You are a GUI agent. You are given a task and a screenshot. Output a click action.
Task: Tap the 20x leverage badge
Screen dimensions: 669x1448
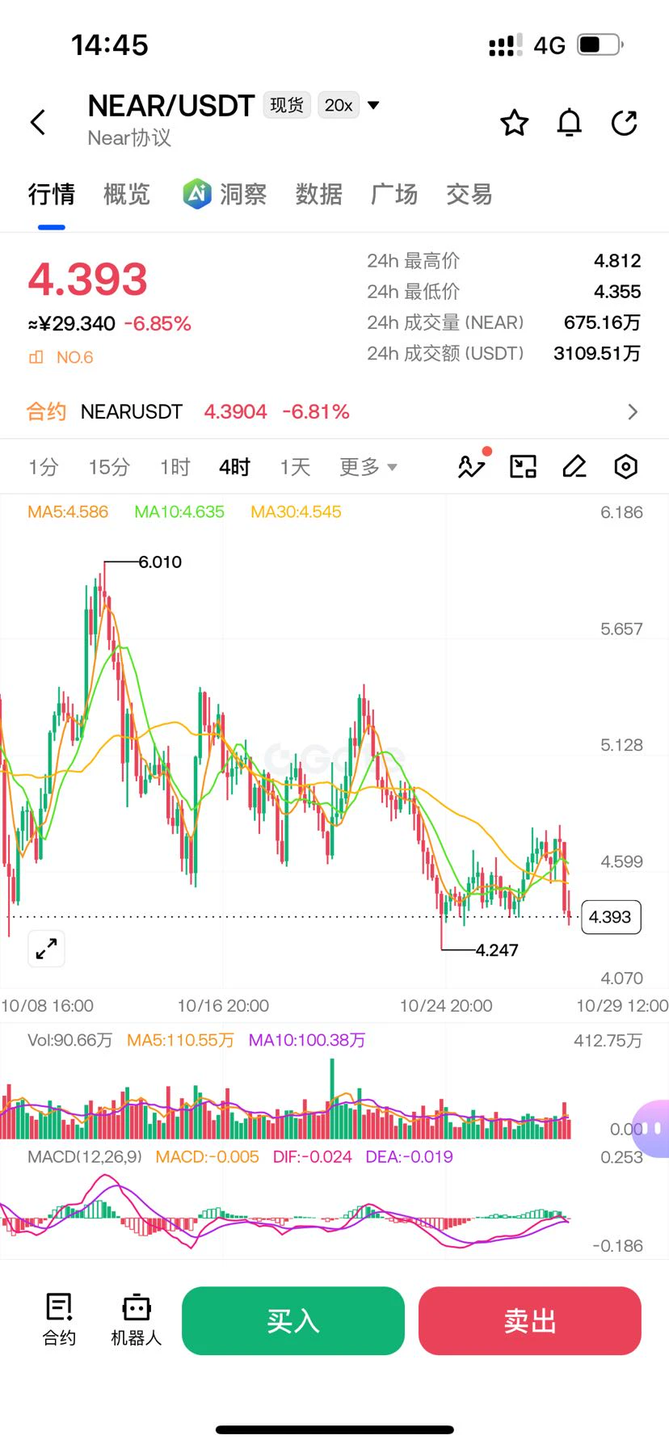(339, 105)
